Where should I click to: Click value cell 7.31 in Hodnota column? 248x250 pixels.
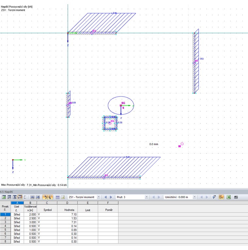[x=67, y=222]
